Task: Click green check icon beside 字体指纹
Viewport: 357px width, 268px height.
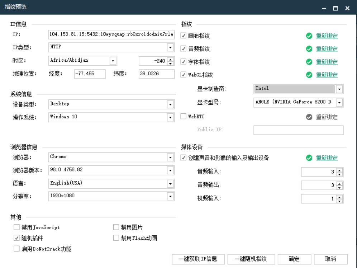Action: click(x=309, y=62)
